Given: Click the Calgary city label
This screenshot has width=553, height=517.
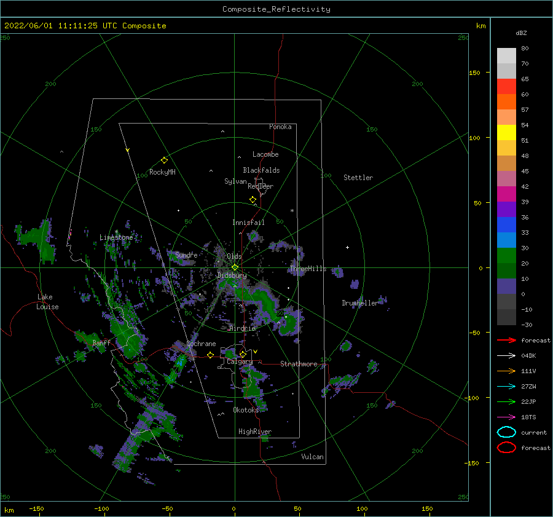Looking at the screenshot, I should (x=240, y=361).
